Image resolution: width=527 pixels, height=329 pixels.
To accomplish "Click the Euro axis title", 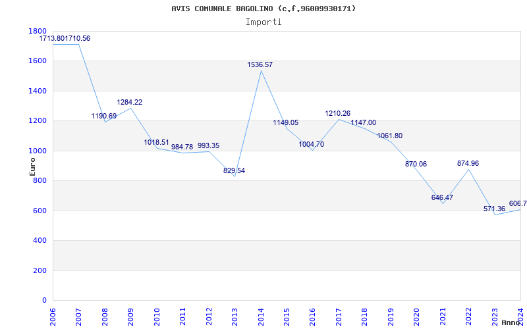I will [x=32, y=167].
